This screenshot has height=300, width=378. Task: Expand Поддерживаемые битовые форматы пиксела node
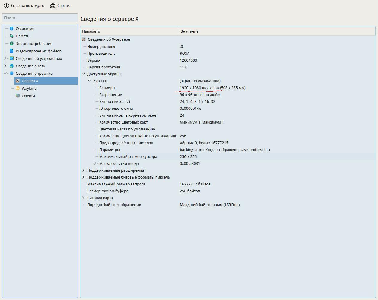(x=83, y=177)
